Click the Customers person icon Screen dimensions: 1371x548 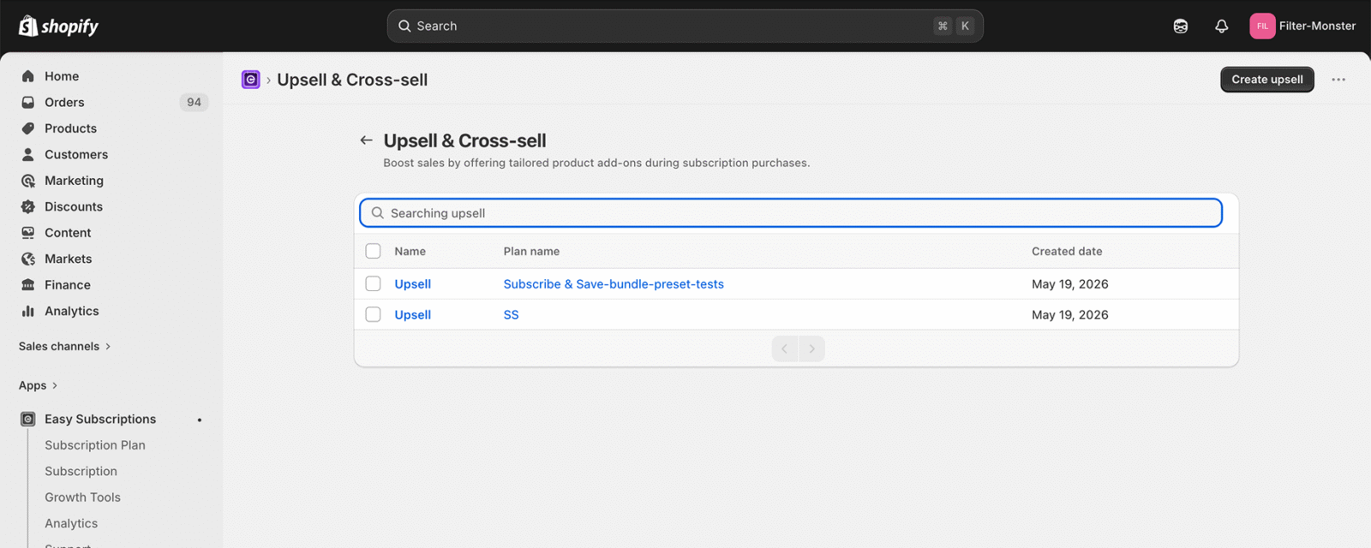click(28, 154)
